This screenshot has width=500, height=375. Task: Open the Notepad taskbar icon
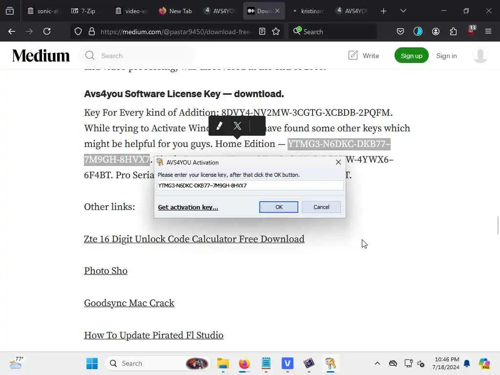coord(266,363)
